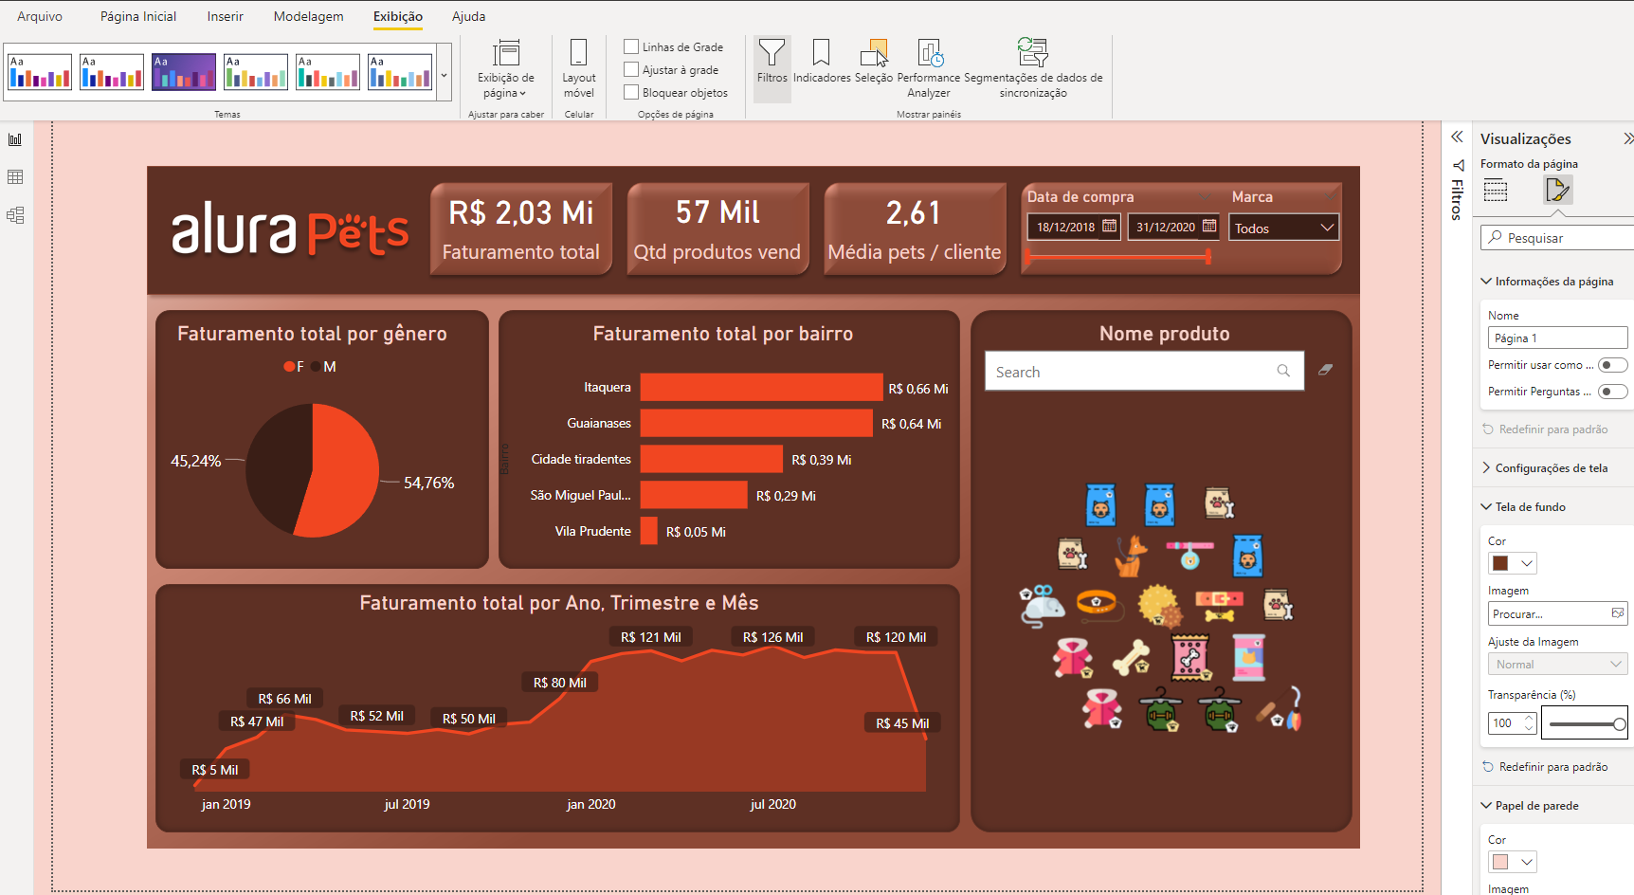1634x895 pixels.
Task: Open the Indicadores bookmarks pane
Action: pos(821,62)
